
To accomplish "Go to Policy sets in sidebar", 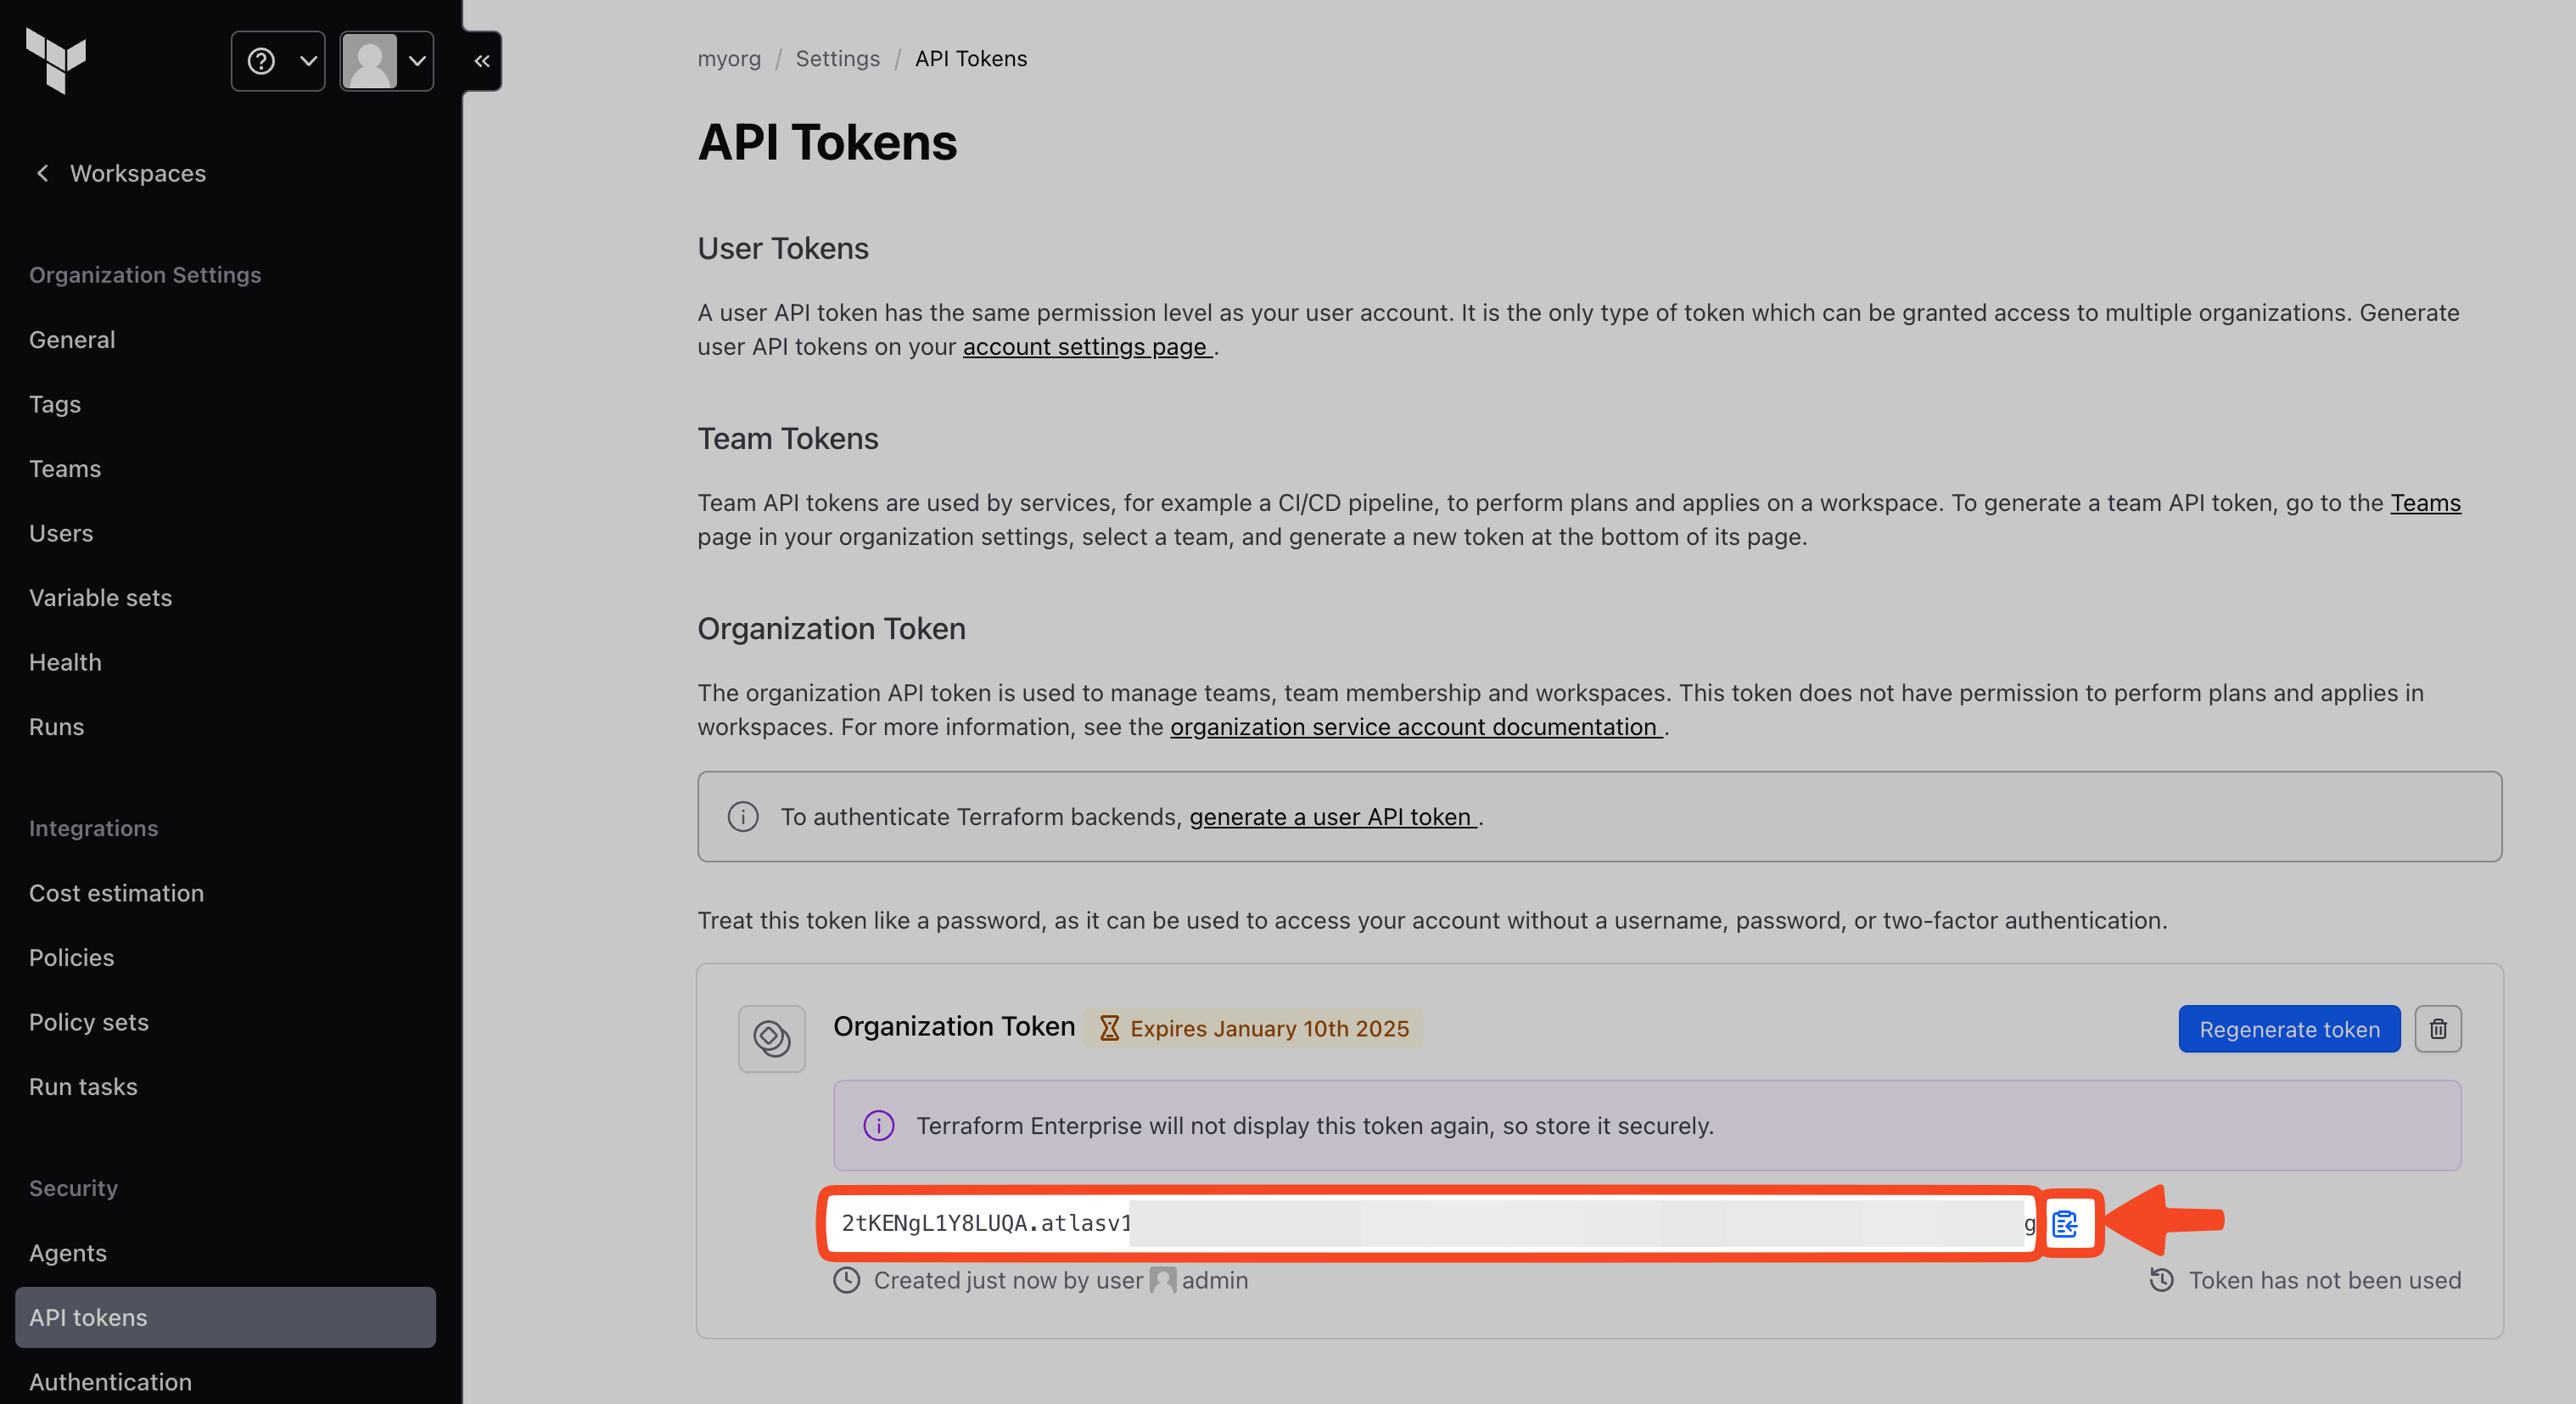I will [x=88, y=1022].
